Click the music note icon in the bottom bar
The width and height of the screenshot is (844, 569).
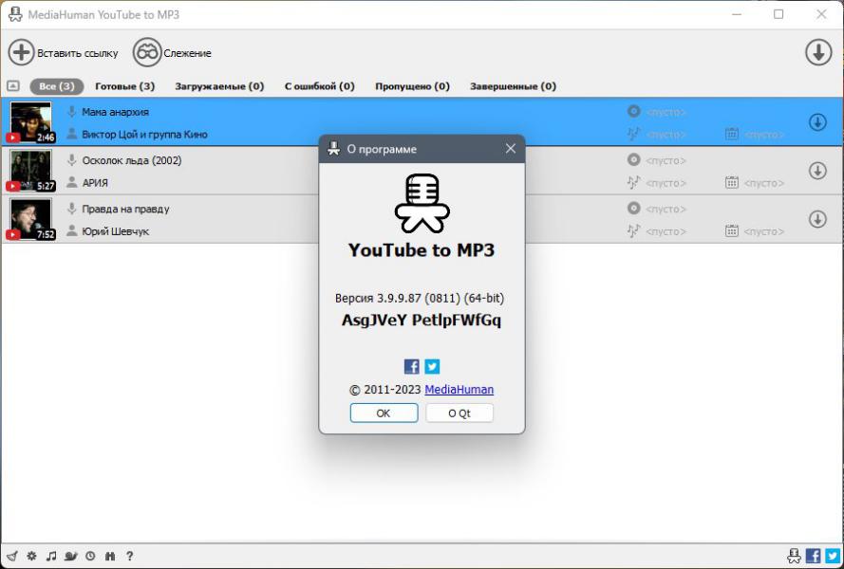pos(51,556)
